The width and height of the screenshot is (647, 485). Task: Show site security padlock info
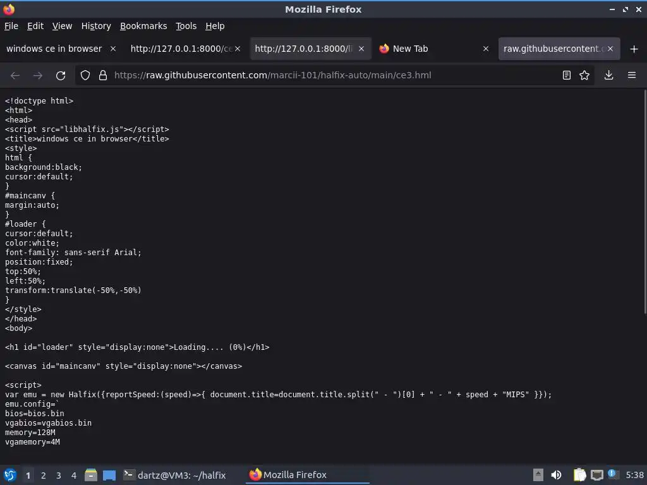[x=103, y=76]
